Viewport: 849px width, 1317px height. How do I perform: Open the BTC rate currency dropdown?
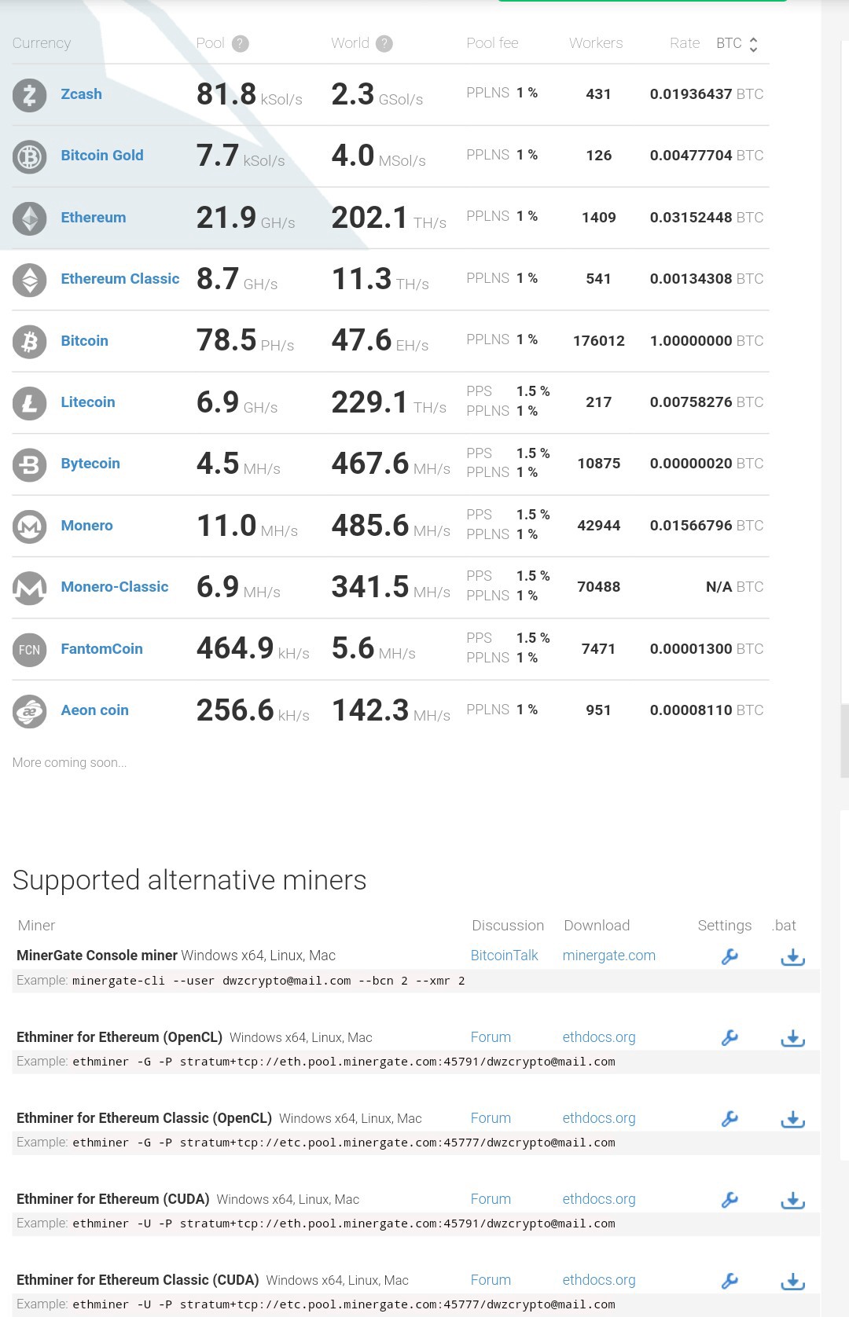click(737, 44)
